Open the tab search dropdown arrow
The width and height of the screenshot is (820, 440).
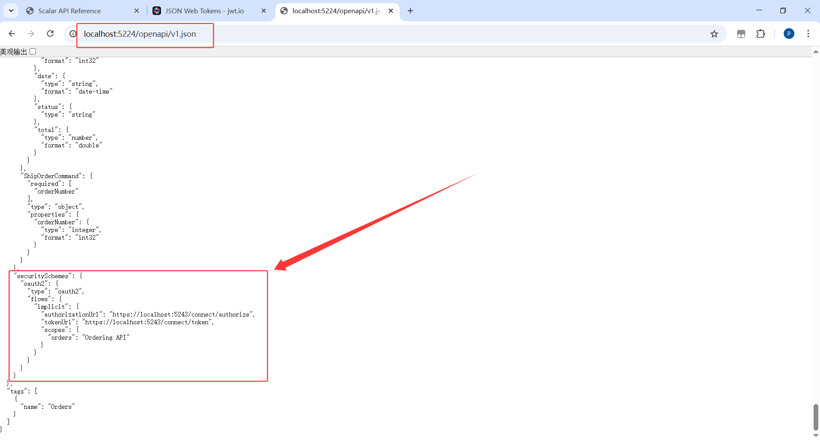click(x=11, y=11)
